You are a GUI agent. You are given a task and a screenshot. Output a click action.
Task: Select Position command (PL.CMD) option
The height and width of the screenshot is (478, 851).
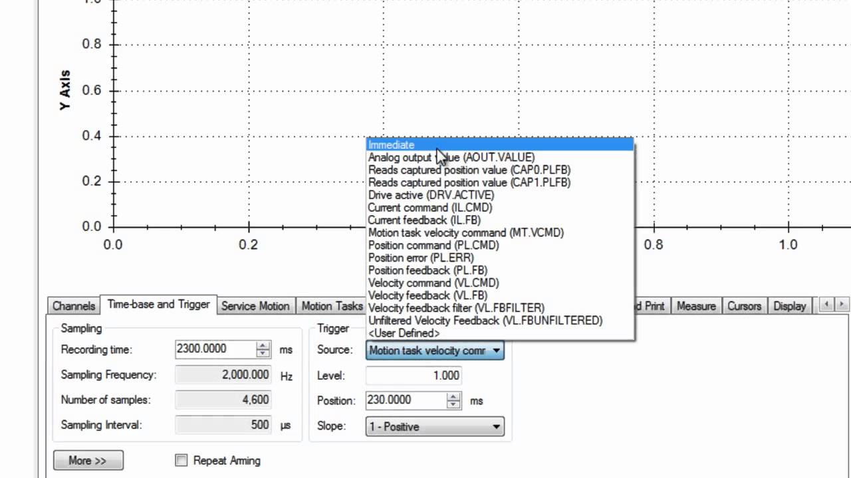500,246
